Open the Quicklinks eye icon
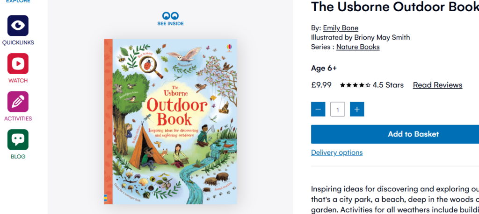Image resolution: width=479 pixels, height=214 pixels. click(18, 26)
